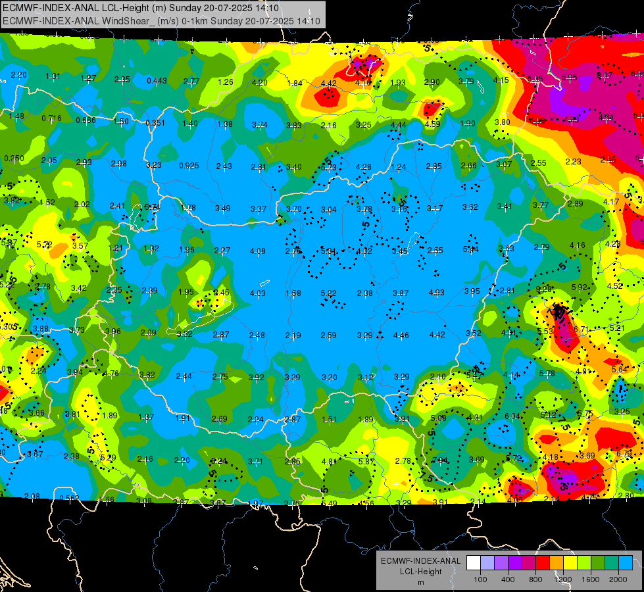Click the "ECMWF-INDEX-ANAL" title in the legend box

pyautogui.click(x=420, y=561)
